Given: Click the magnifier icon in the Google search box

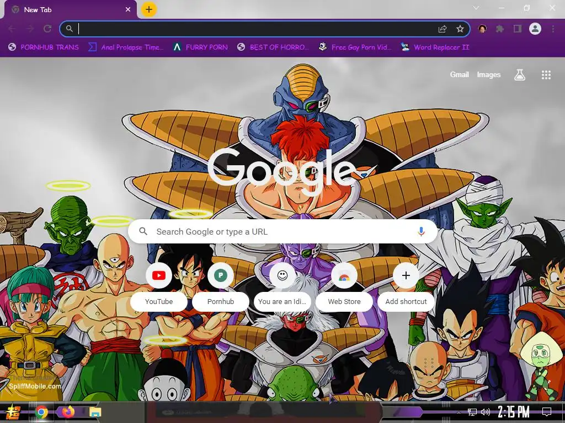Looking at the screenshot, I should [143, 231].
